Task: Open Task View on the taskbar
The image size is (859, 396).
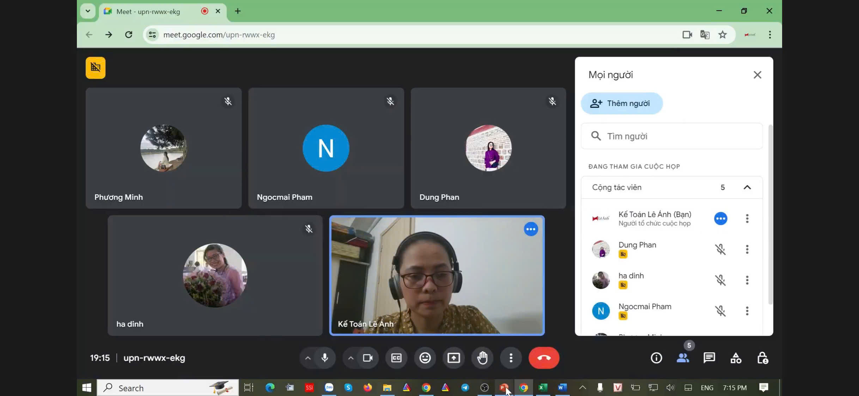Action: tap(249, 388)
